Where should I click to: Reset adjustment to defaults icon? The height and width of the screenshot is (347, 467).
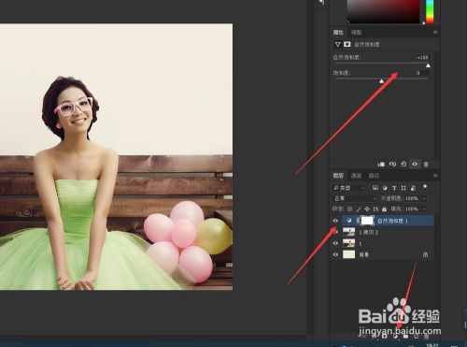pyautogui.click(x=403, y=164)
